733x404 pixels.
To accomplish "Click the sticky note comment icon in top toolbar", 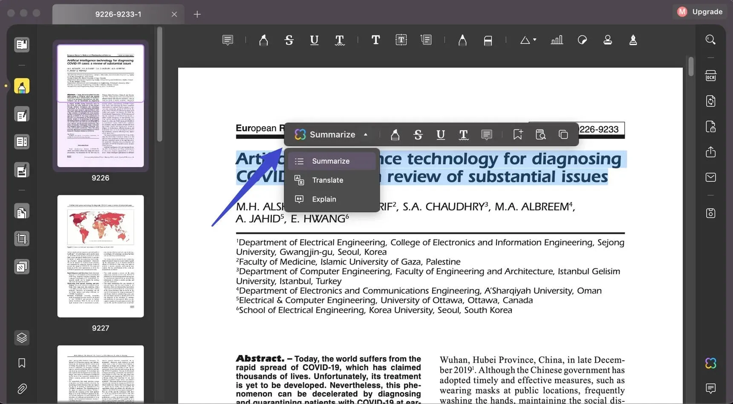I will (x=228, y=40).
